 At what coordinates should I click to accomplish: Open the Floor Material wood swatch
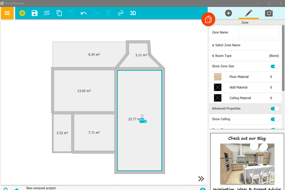218,77
